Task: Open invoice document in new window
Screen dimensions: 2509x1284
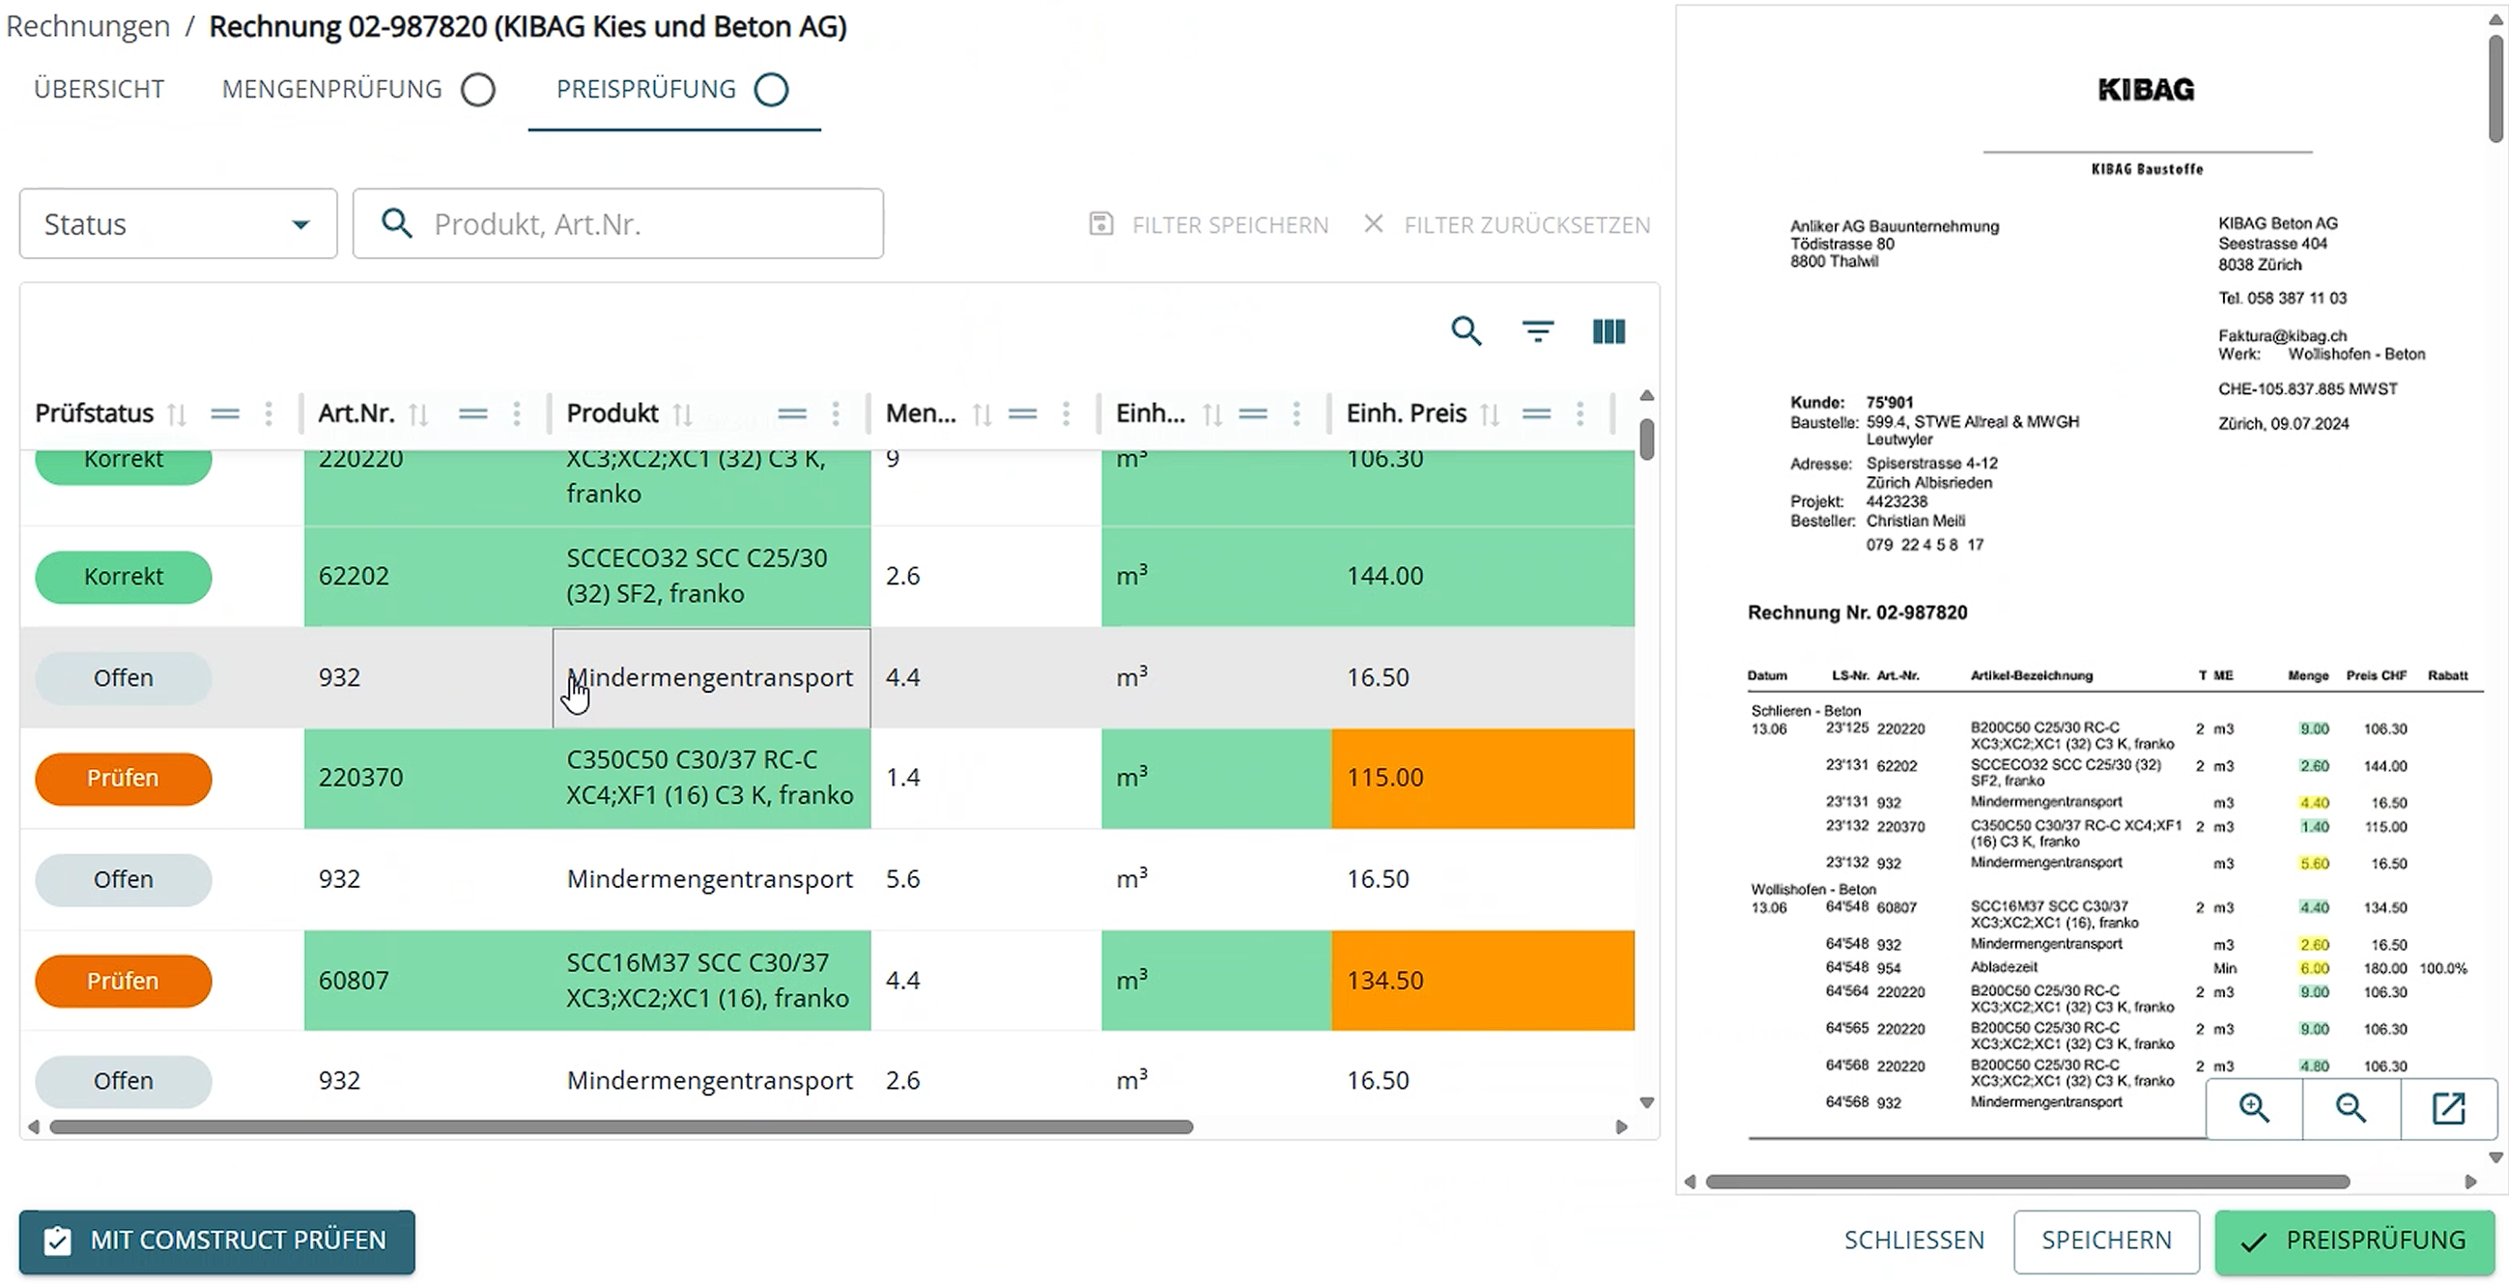Action: coord(2447,1107)
